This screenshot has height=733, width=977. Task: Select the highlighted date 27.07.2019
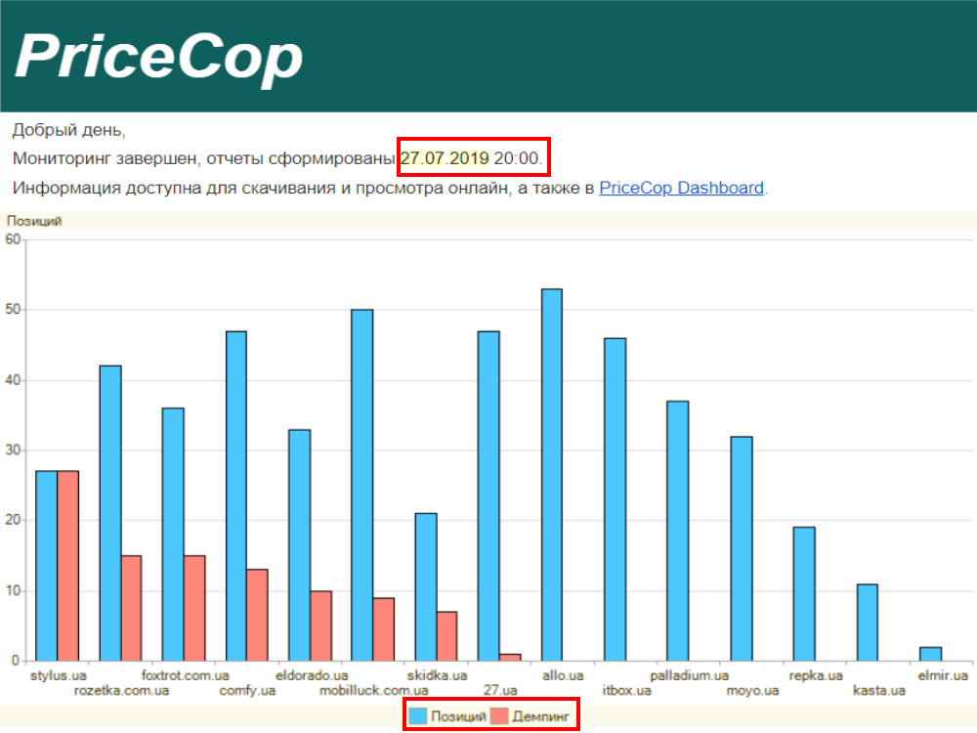point(445,157)
